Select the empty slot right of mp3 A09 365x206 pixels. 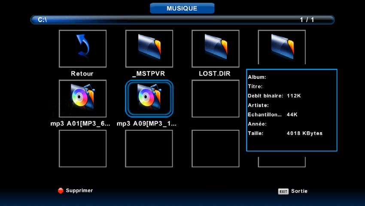pyautogui.click(x=215, y=98)
